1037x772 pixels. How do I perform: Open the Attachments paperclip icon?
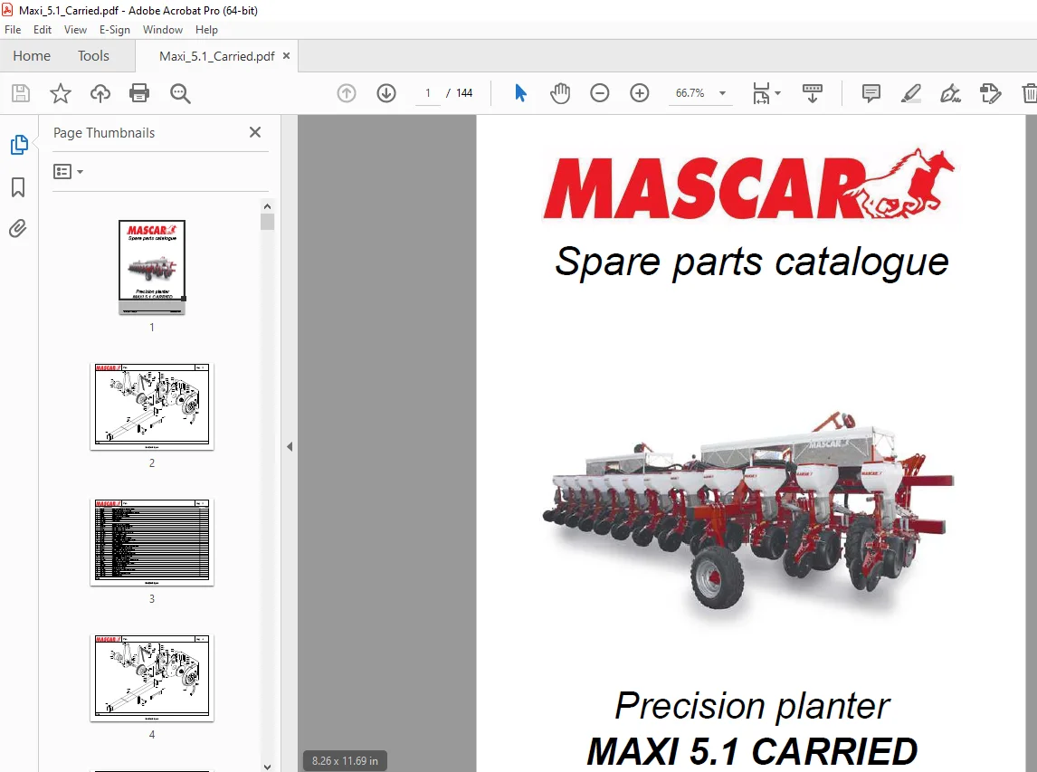click(x=18, y=229)
